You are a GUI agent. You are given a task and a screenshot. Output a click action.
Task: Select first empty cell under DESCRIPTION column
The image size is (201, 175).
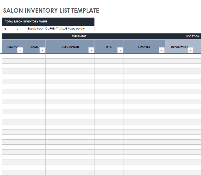pyautogui.click(x=70, y=56)
